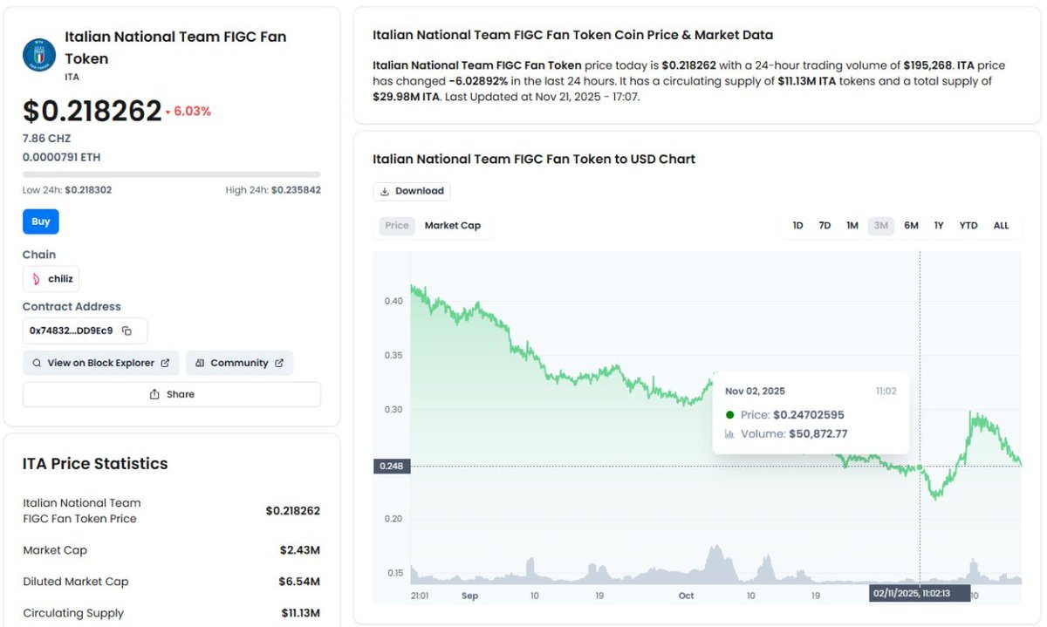
Task: Download the chart data
Action: [412, 191]
